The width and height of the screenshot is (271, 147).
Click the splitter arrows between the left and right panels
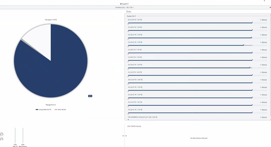pyautogui.click(x=124, y=136)
